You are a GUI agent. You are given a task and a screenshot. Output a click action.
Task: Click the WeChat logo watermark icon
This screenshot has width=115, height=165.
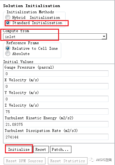(92, 160)
